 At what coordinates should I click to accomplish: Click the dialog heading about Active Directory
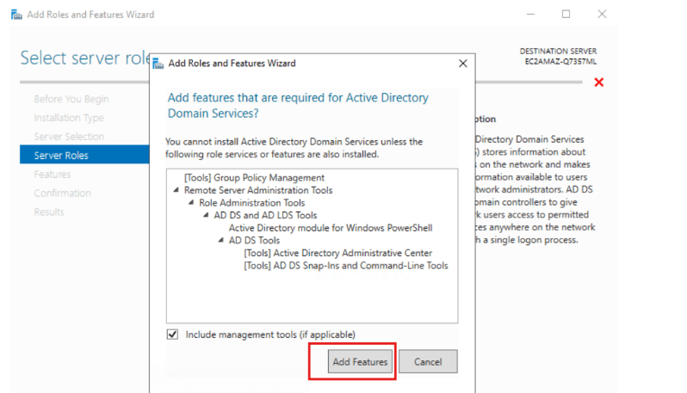(298, 106)
